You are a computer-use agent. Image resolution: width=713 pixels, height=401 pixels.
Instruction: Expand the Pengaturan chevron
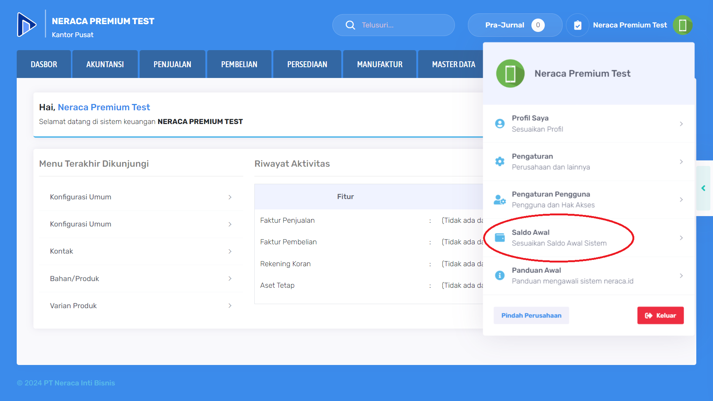[x=681, y=162]
